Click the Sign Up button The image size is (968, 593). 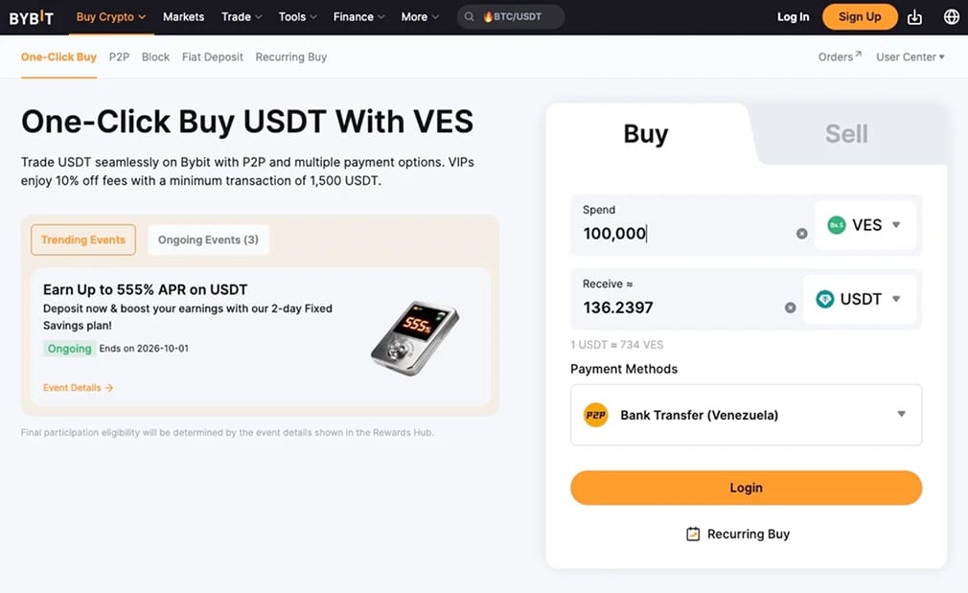pos(860,17)
